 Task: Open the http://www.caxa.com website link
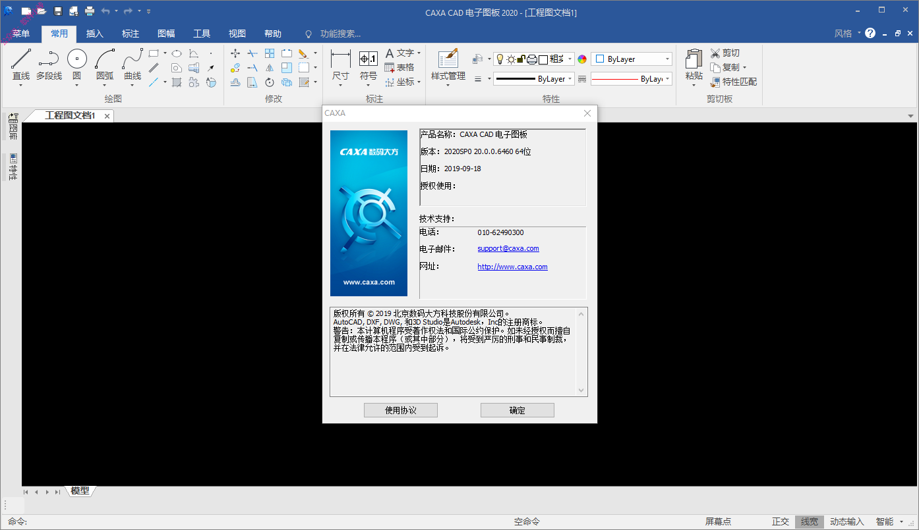pyautogui.click(x=512, y=267)
